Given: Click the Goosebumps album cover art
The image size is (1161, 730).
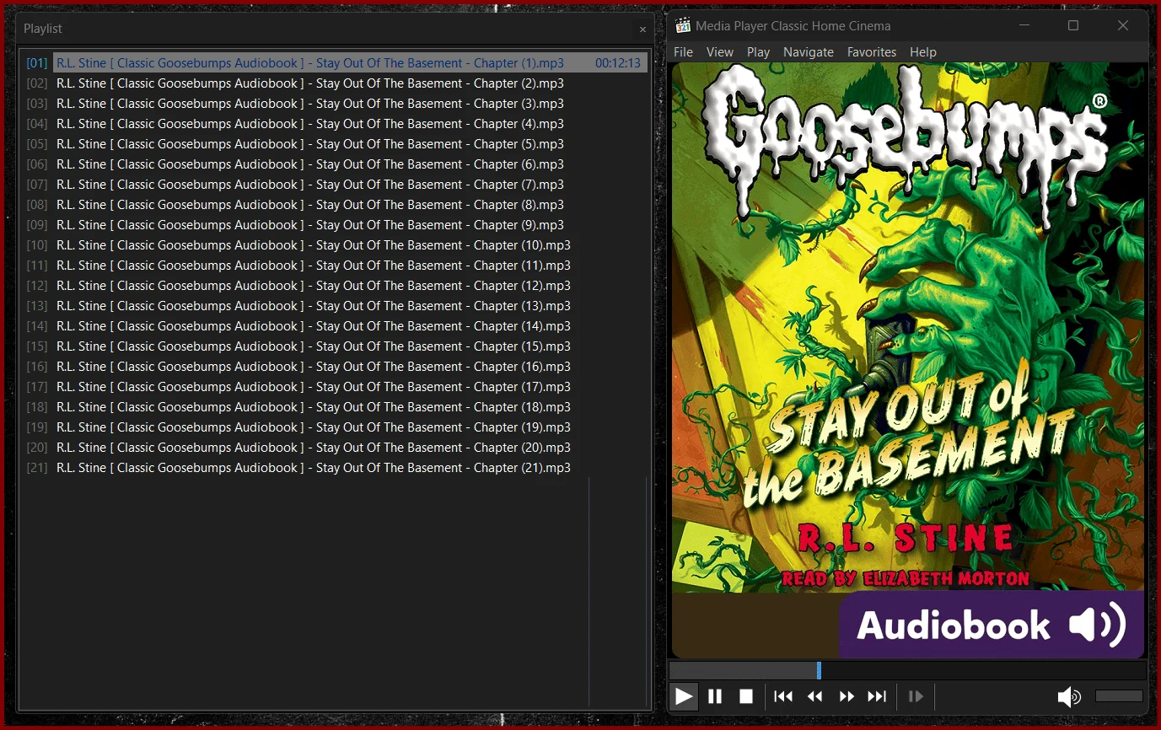Looking at the screenshot, I should (x=908, y=361).
